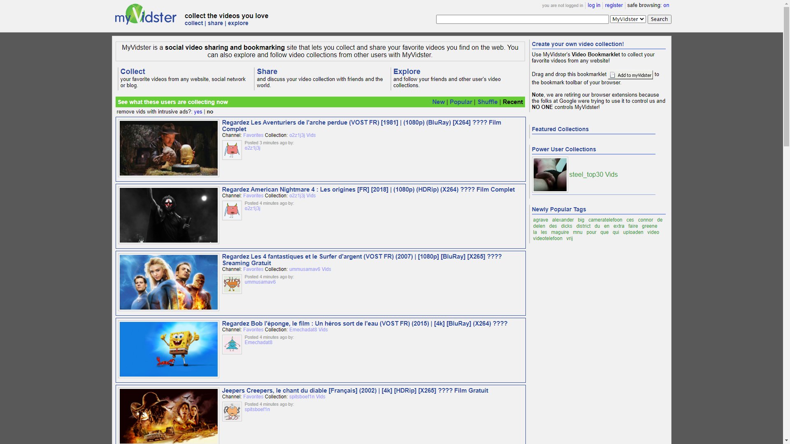Open ummusamav6 Vids collection link
The image size is (790, 444).
tap(310, 269)
